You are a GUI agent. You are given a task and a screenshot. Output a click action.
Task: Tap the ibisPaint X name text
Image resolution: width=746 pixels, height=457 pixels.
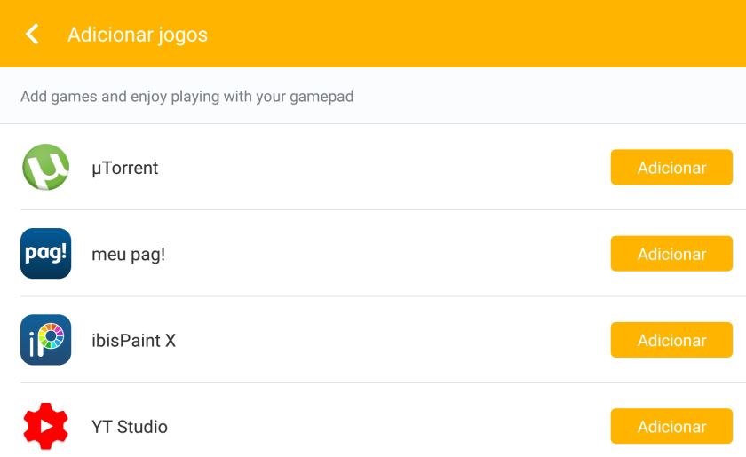pyautogui.click(x=134, y=340)
